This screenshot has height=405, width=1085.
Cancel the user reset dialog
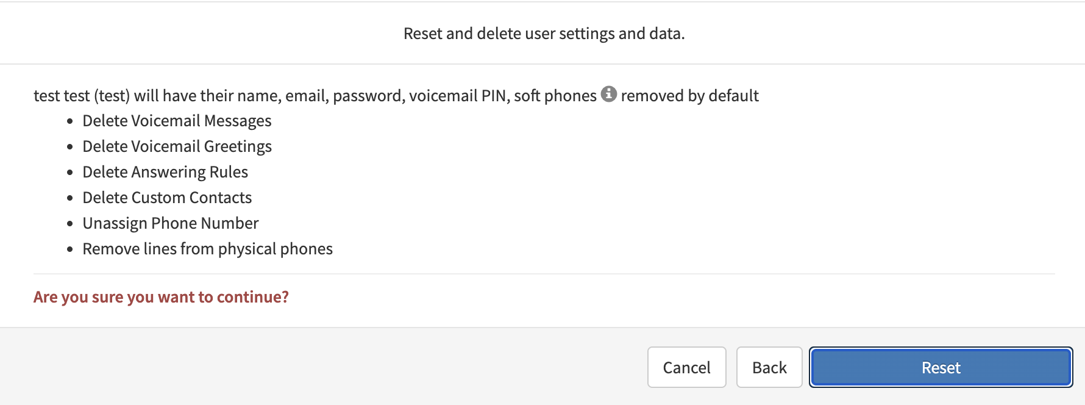coord(686,367)
